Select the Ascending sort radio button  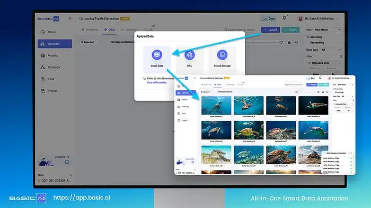(x=308, y=37)
